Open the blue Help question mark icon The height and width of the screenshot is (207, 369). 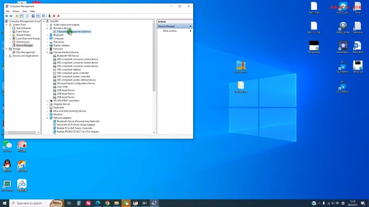[33, 16]
